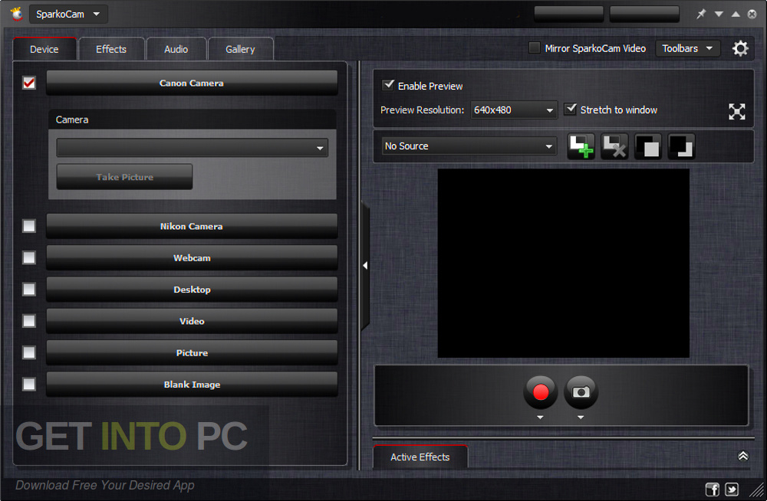
Task: Click the Take Picture button
Action: (x=125, y=176)
